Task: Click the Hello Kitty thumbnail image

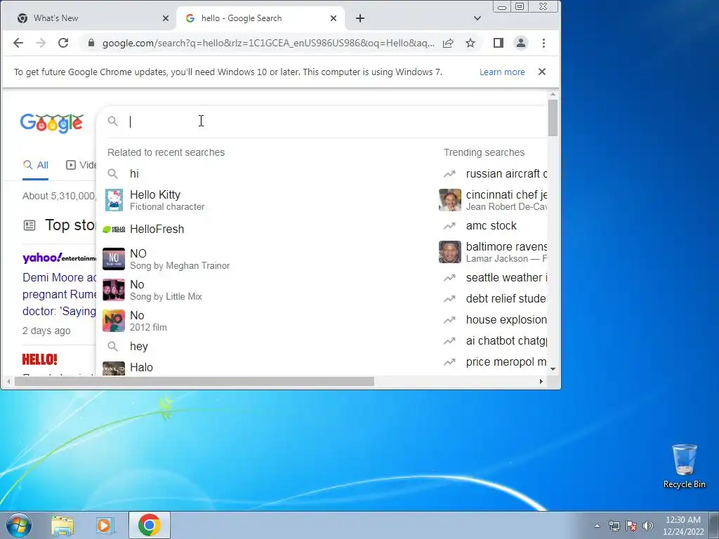Action: pos(114,200)
